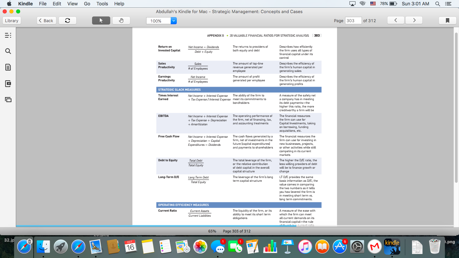
Task: Open Finder from the dock
Action: tap(43, 247)
